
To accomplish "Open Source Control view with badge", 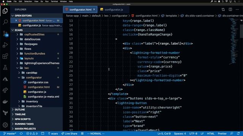I will [5, 34].
